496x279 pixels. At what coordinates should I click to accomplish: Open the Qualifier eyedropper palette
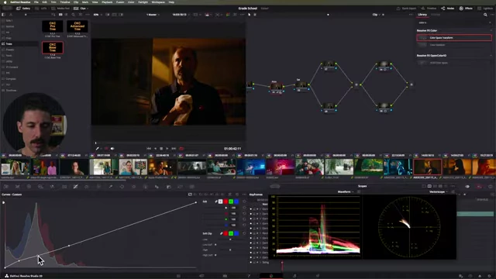110,187
